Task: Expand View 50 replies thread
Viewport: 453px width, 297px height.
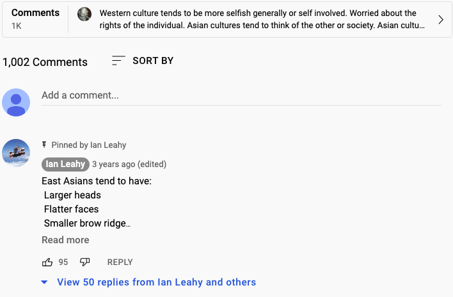Action: pos(156,282)
